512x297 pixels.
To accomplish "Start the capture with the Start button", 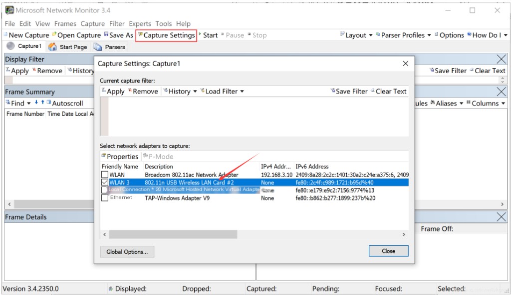I will [x=208, y=35].
